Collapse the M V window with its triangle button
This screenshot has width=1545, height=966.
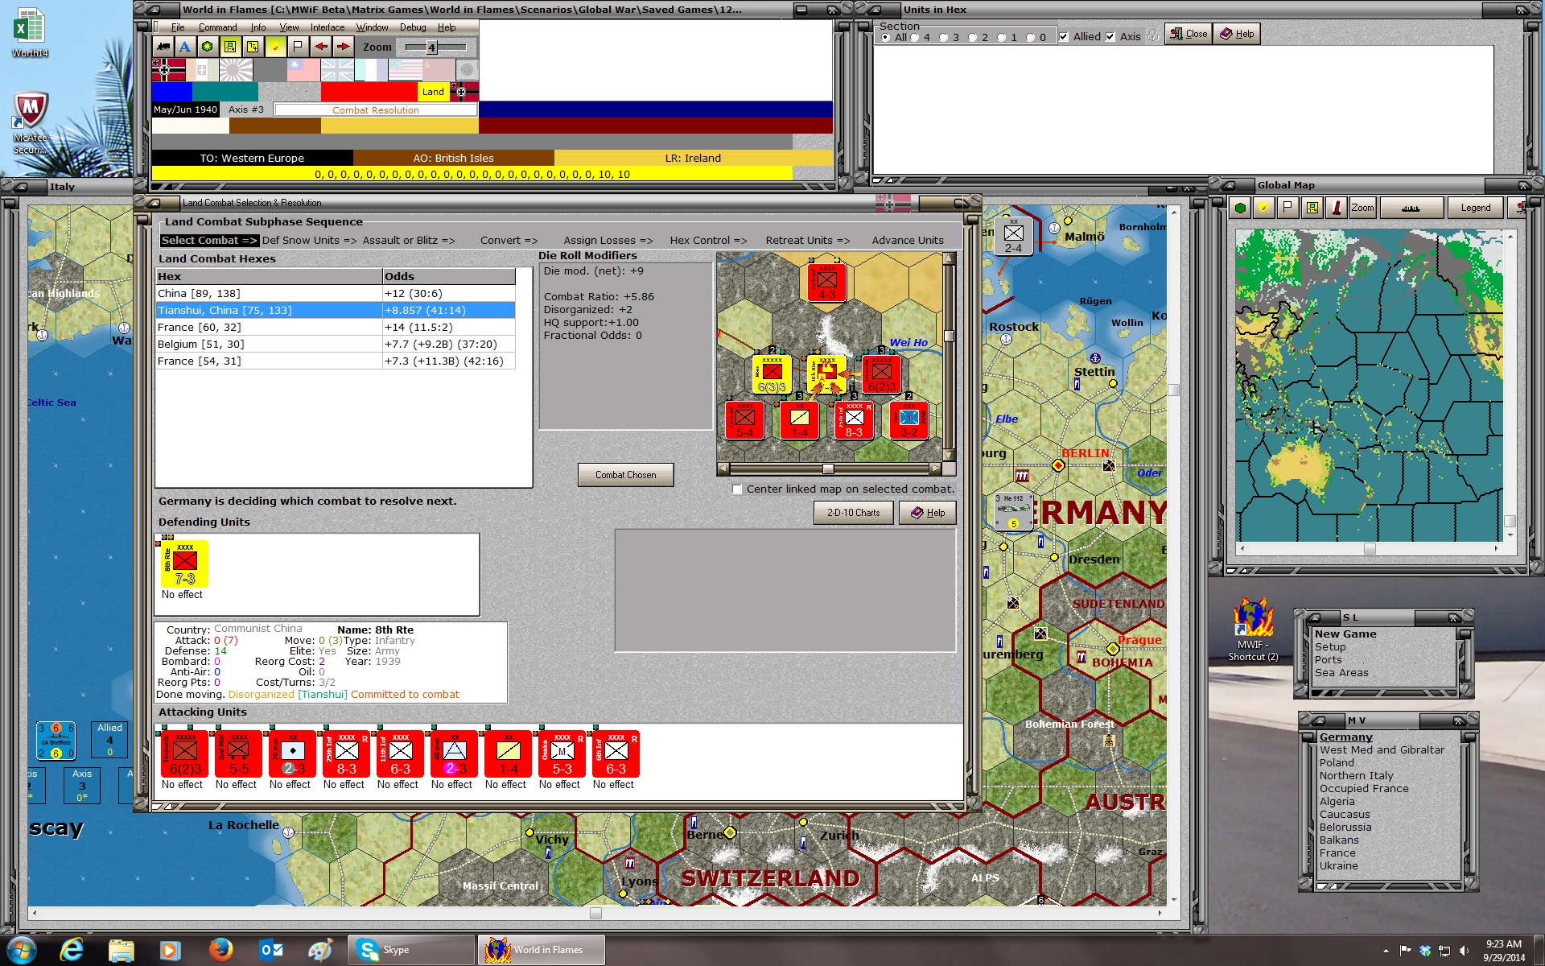(x=1318, y=720)
